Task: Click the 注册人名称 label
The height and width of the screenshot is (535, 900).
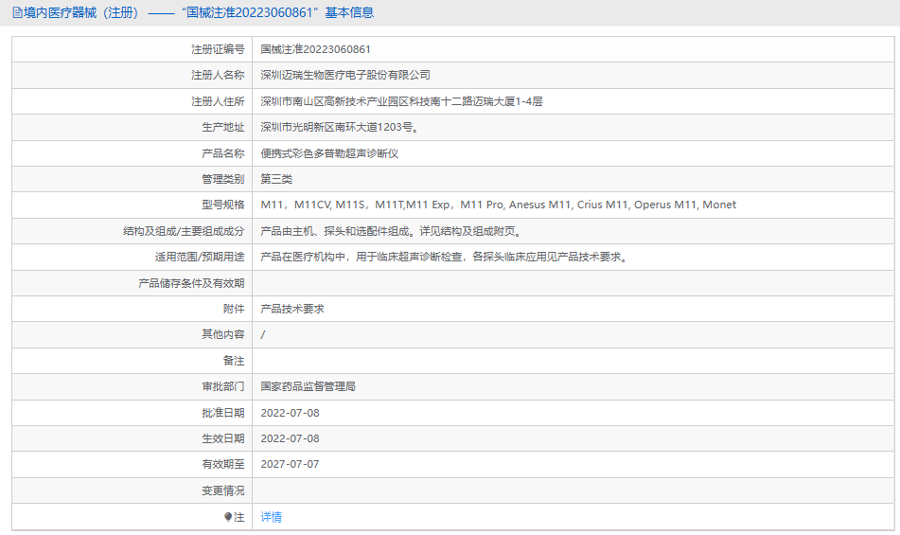Action: (218, 75)
